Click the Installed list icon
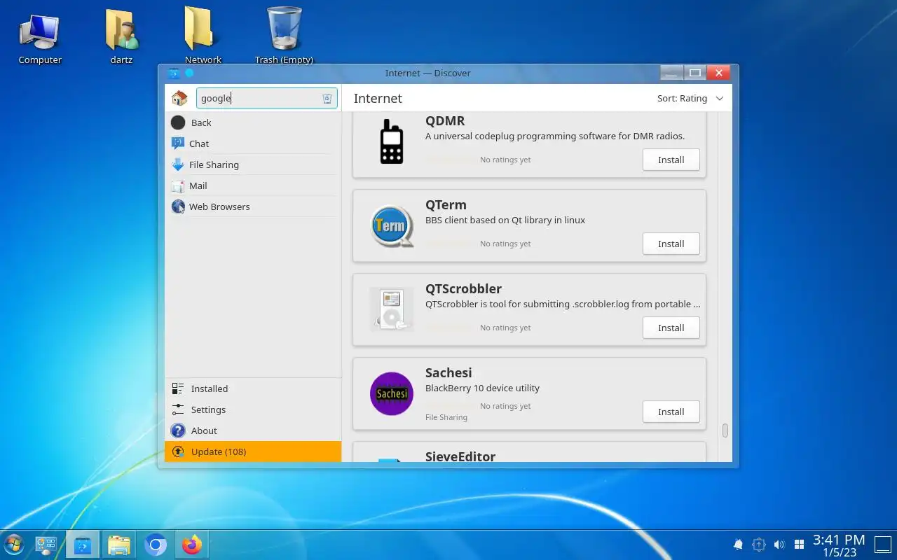This screenshot has height=560, width=897. (x=178, y=388)
